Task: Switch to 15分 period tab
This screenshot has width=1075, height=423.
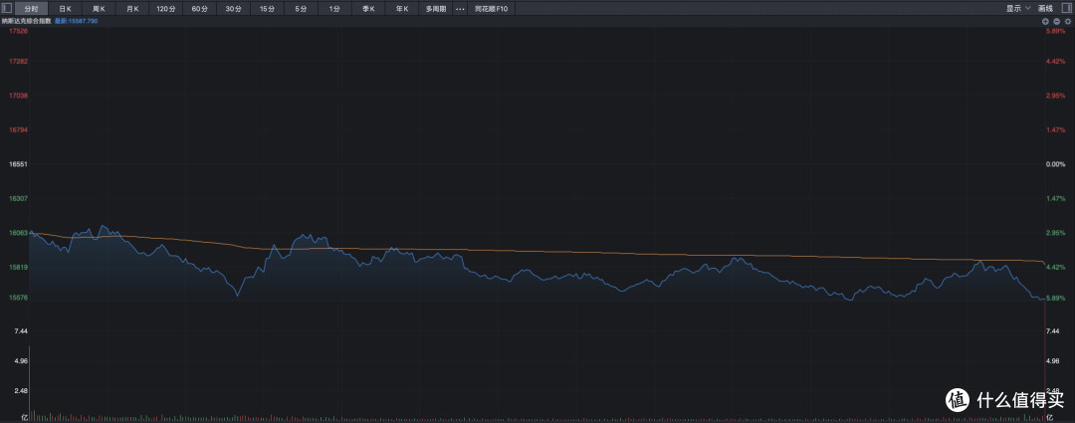Action: [268, 9]
